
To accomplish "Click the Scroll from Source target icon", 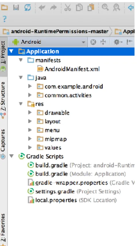I will pyautogui.click(x=93, y=42).
